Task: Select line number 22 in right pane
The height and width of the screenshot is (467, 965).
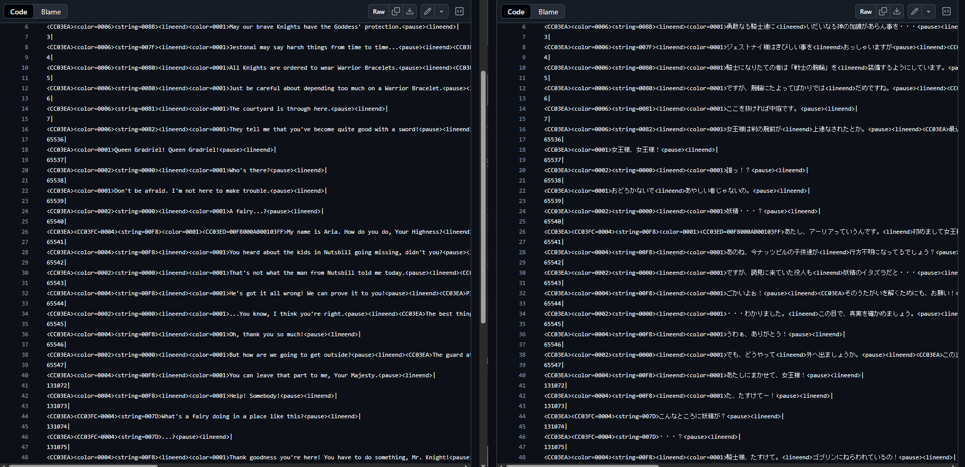Action: (x=522, y=191)
